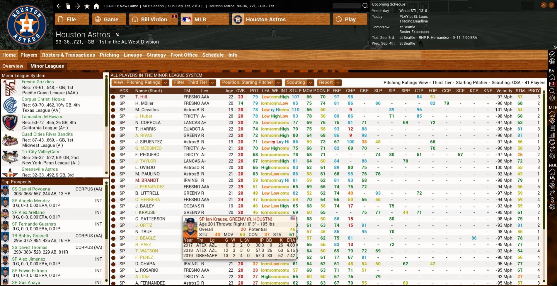Open the MLB section gear icon
The image size is (557, 286).
point(552,156)
